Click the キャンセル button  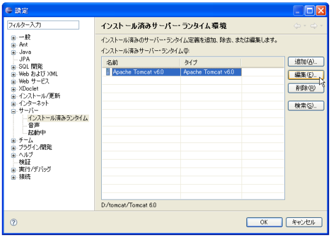point(304,222)
